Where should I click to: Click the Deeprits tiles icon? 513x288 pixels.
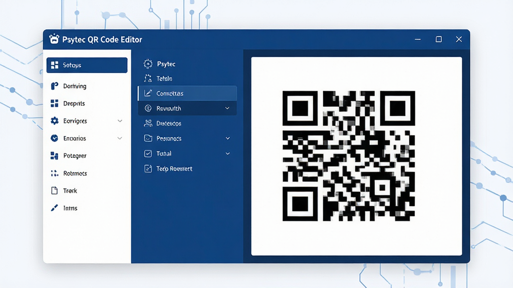[54, 103]
